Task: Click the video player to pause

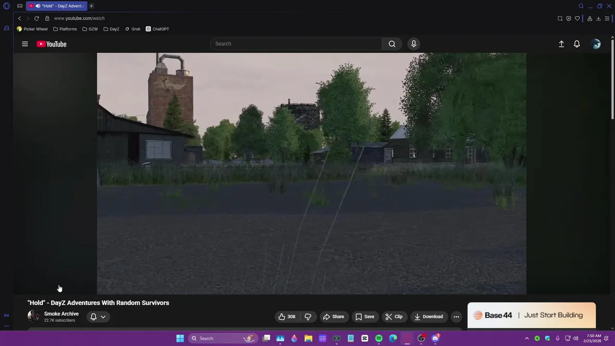Action: pos(311,173)
